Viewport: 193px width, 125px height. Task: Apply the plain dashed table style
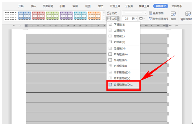[x=11, y=16]
